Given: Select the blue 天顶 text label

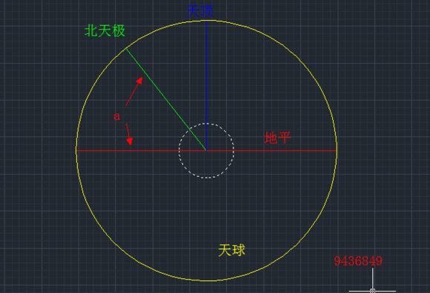Looking at the screenshot, I should point(200,12).
